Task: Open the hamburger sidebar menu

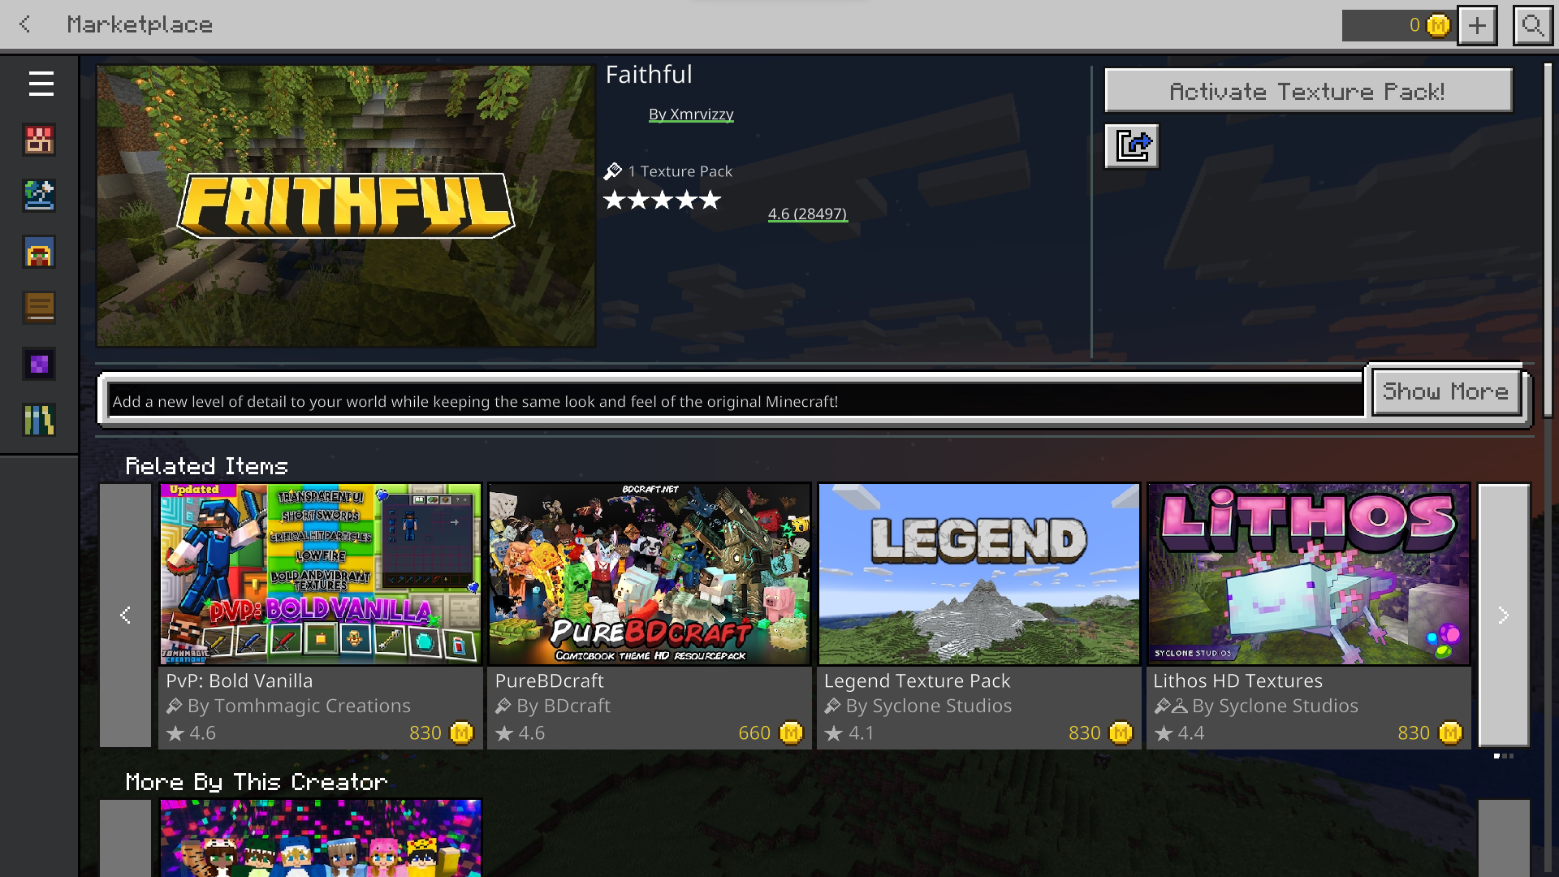Action: coord(41,84)
